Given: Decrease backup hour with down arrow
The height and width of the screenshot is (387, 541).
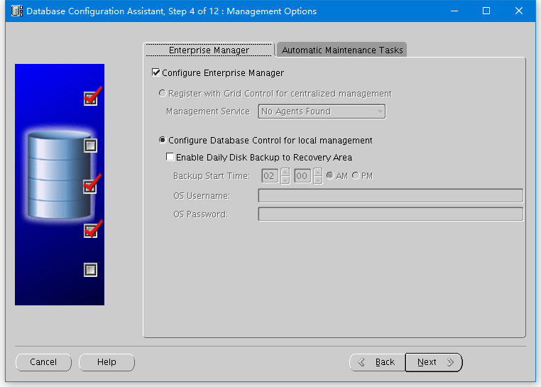Looking at the screenshot, I should pos(285,180).
